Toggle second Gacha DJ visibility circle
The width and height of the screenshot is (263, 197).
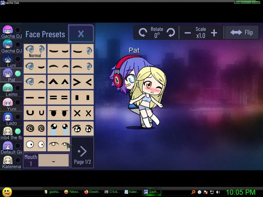tap(18, 44)
